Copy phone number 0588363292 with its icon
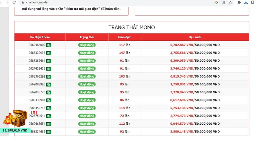 click(49, 77)
